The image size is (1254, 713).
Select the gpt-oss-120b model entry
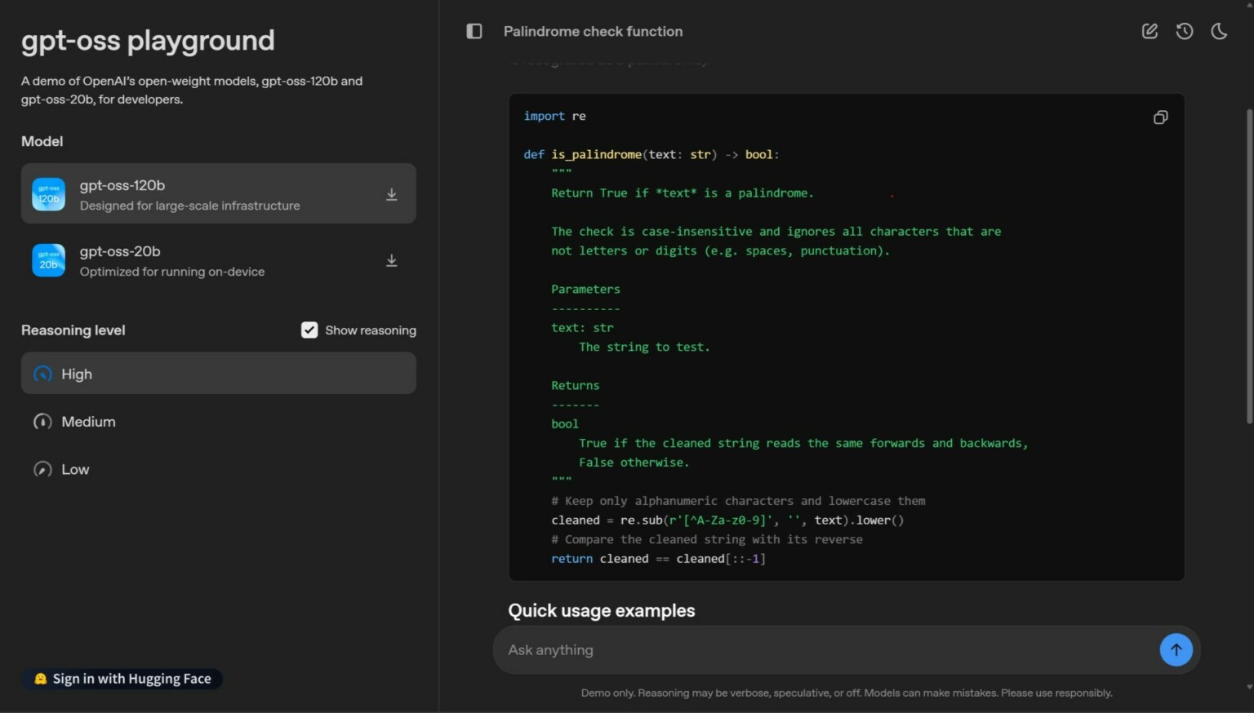click(x=218, y=194)
